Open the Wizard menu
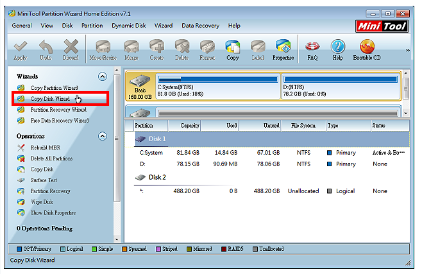Screen dimensions: 422x274 pyautogui.click(x=164, y=26)
